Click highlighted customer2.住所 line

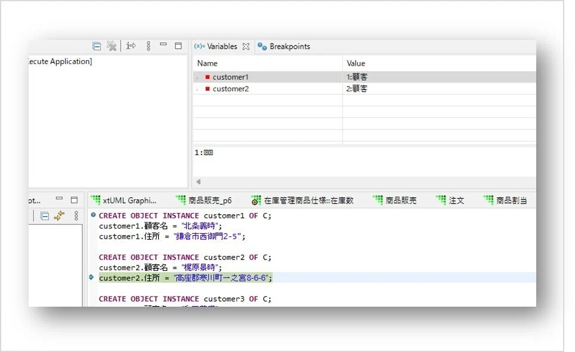(x=186, y=278)
